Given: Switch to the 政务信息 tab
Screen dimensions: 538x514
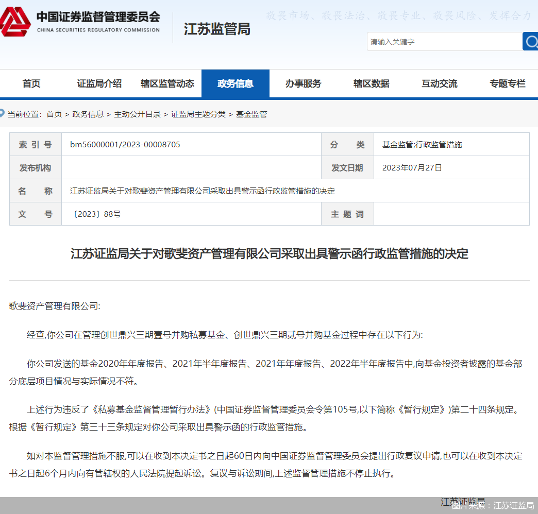Looking at the screenshot, I should (x=236, y=83).
